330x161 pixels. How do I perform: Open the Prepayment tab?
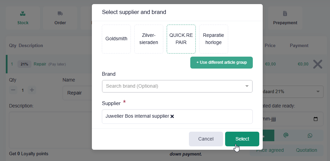[285, 18]
